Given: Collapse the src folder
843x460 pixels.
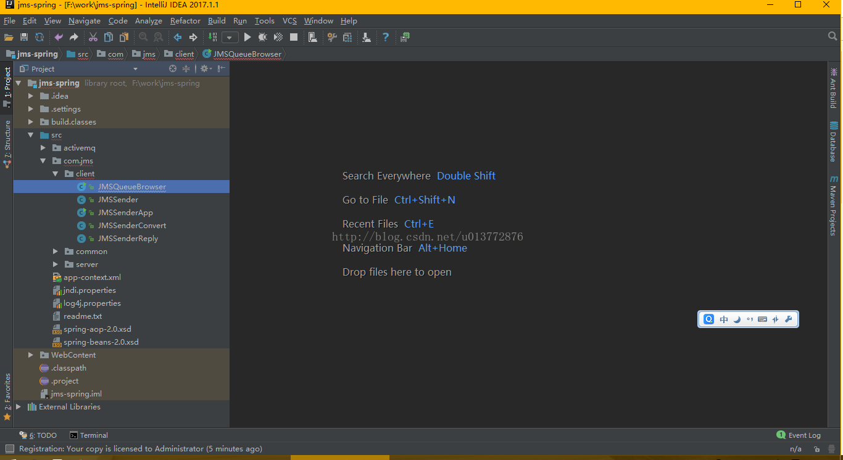Looking at the screenshot, I should click(x=30, y=135).
